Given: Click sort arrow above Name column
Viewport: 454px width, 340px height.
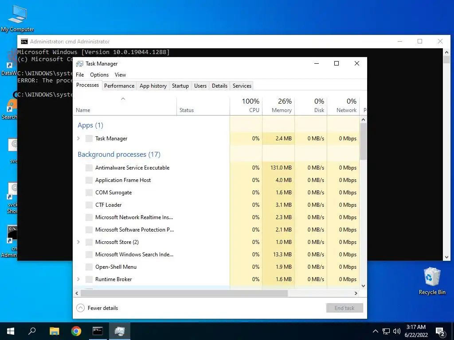Looking at the screenshot, I should (x=123, y=99).
